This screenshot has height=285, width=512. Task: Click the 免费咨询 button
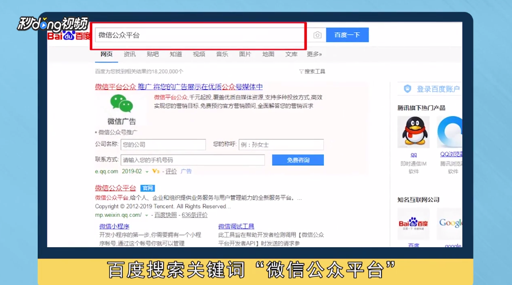[298, 160]
